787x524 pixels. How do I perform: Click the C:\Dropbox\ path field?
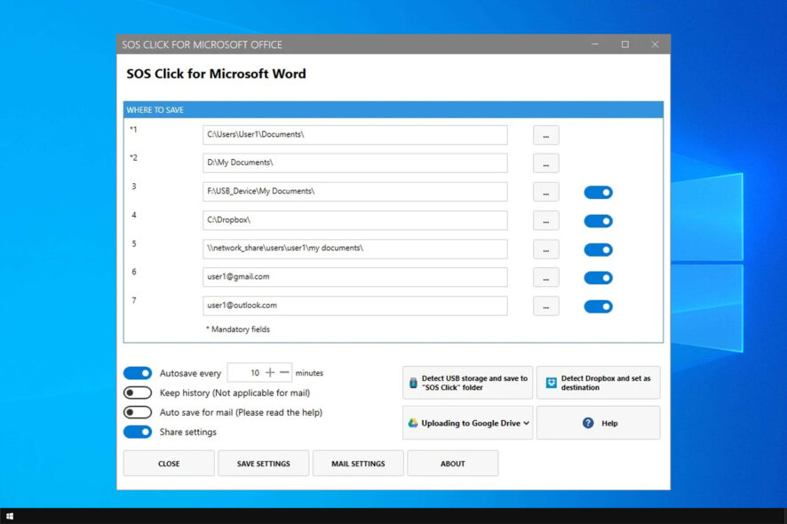[355, 220]
